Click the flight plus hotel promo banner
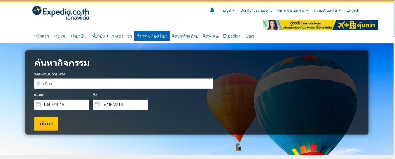The width and height of the screenshot is (395, 159). click(x=321, y=25)
